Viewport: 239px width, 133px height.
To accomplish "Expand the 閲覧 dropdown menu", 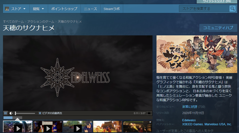I will tap(38, 9).
